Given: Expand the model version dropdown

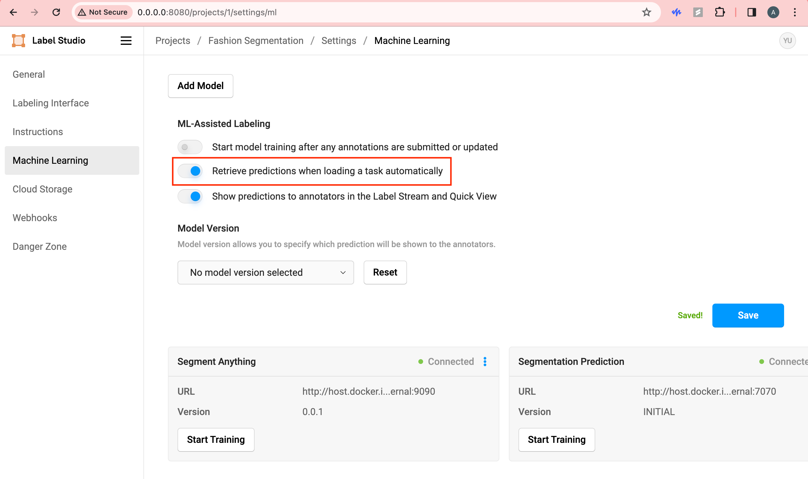Looking at the screenshot, I should tap(265, 273).
